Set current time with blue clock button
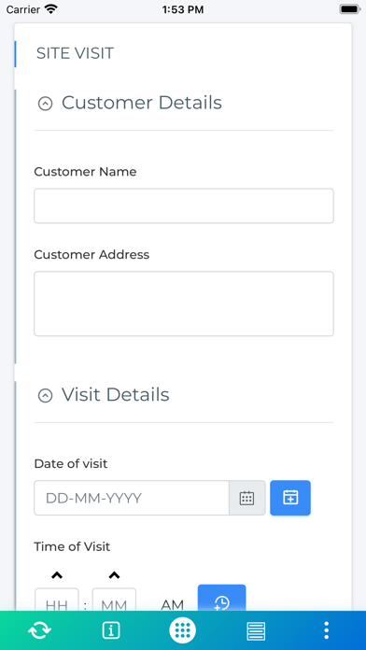Screen dimensions: 366x650 click(x=222, y=599)
